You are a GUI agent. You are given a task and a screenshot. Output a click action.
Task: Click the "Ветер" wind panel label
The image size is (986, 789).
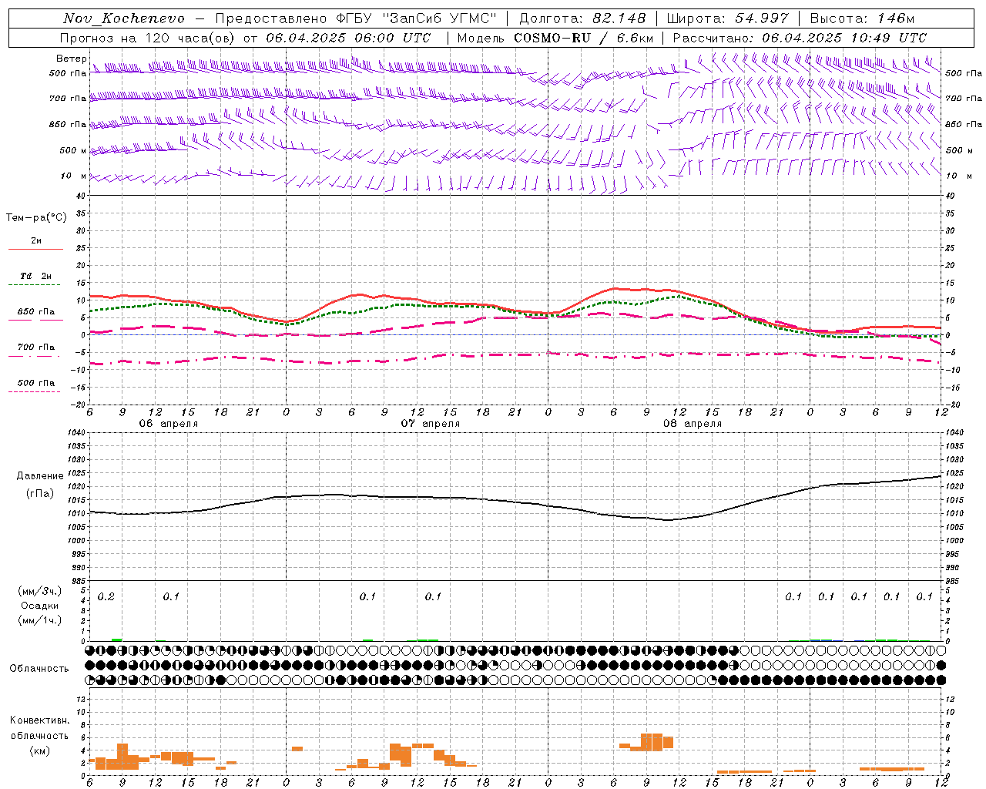pyautogui.click(x=72, y=59)
